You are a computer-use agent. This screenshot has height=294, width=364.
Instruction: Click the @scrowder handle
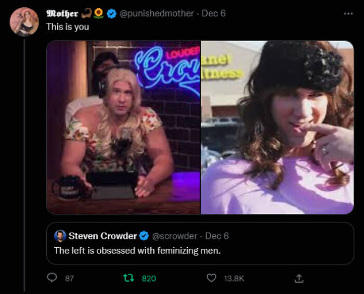[174, 236]
